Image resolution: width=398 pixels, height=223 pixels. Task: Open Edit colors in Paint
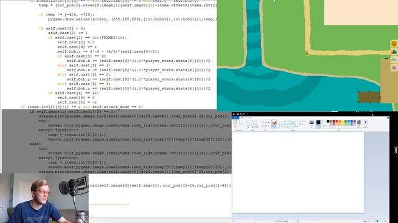click(x=359, y=124)
